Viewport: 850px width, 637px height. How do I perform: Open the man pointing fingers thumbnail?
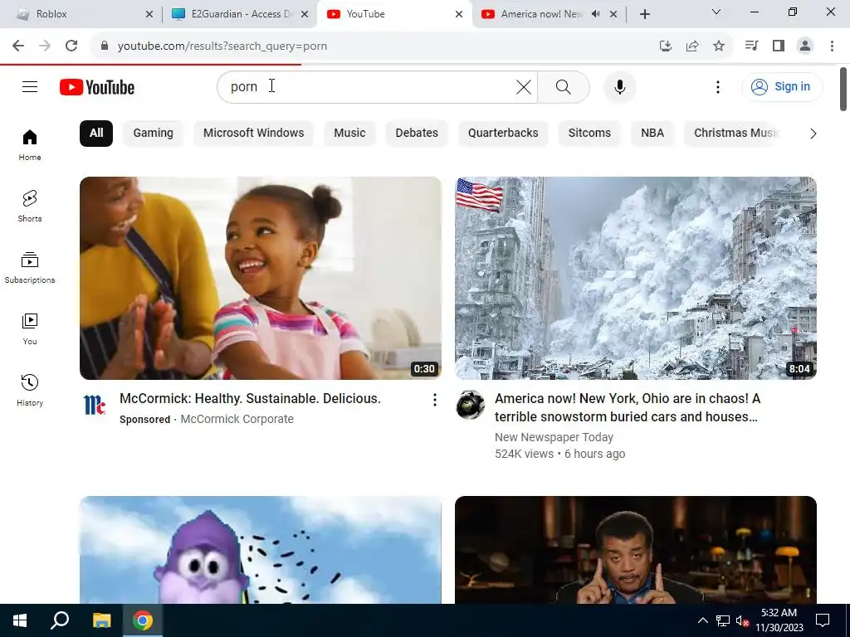[x=635, y=549]
